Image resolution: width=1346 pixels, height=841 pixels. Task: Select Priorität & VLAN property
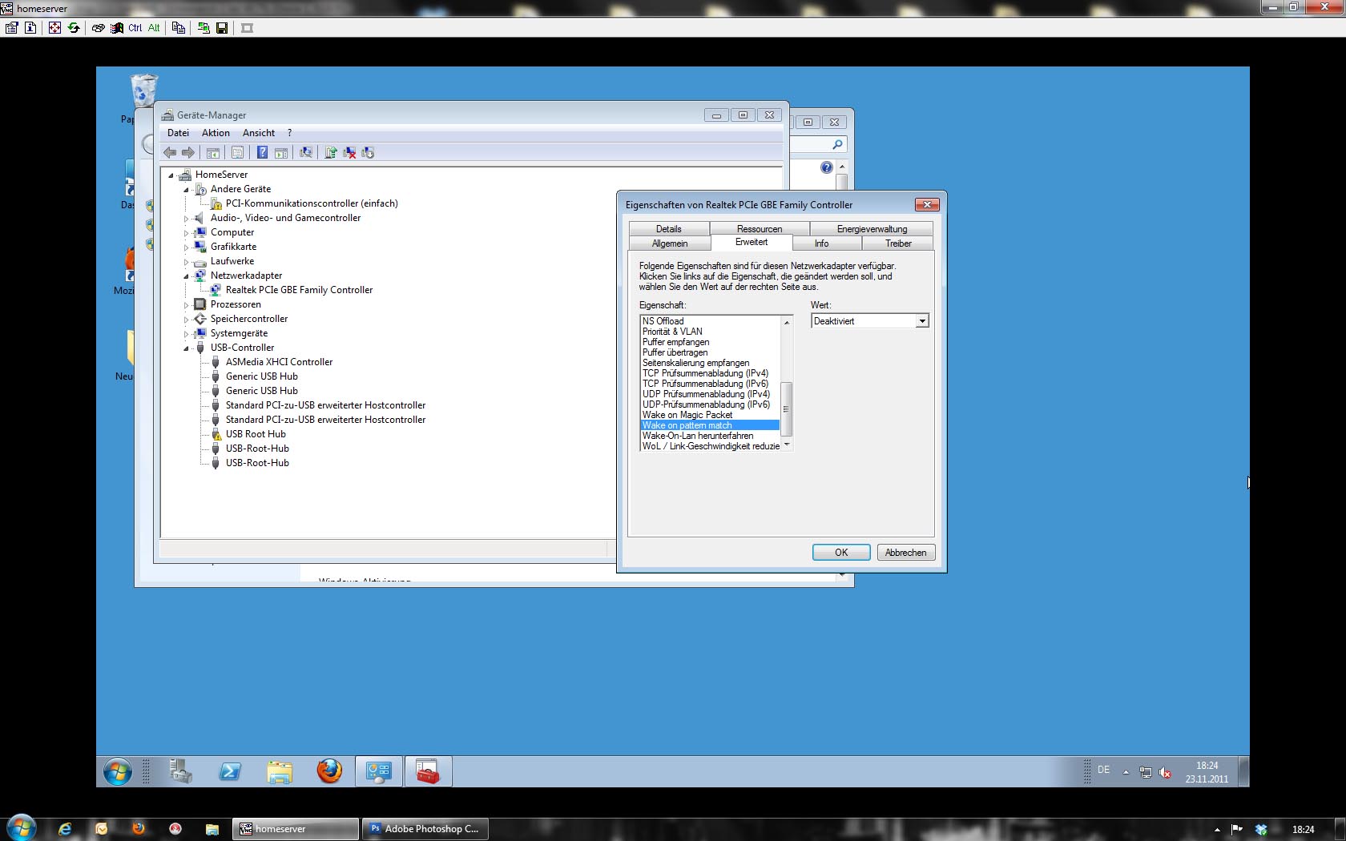pyautogui.click(x=672, y=332)
